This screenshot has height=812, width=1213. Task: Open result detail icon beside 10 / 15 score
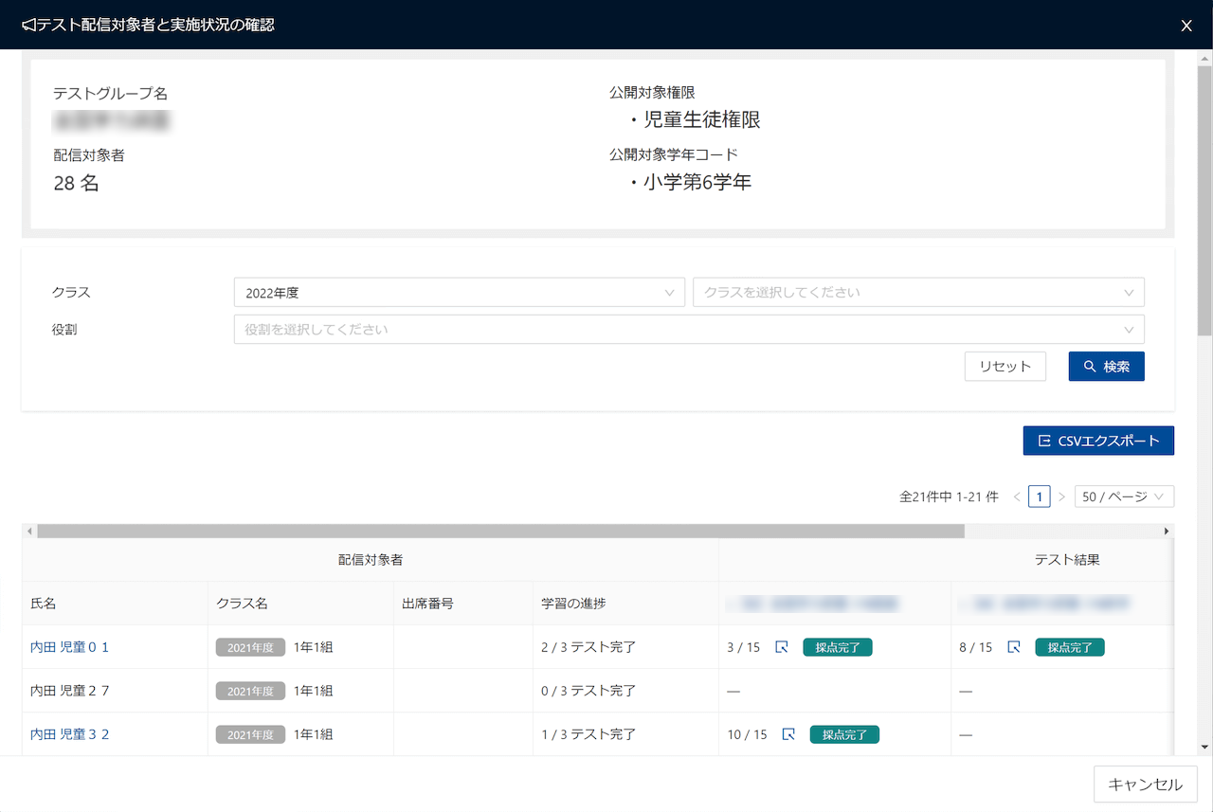[788, 734]
